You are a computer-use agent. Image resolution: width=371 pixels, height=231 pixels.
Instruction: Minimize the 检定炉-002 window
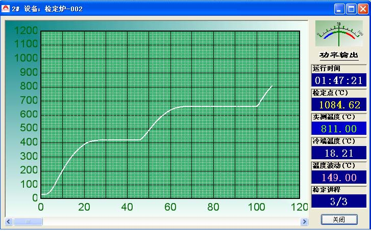point(339,9)
